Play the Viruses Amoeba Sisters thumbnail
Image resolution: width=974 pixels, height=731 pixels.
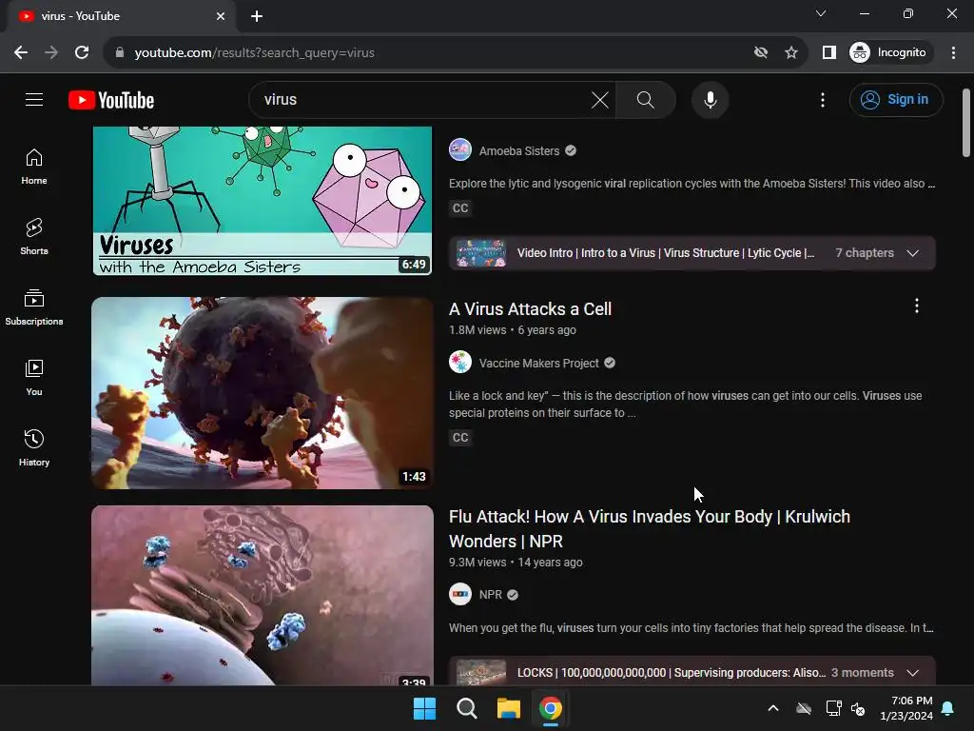click(263, 201)
